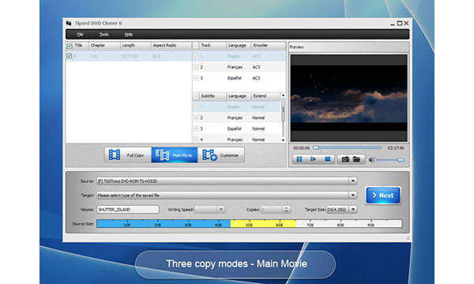Open the Tools menu
Viewport: 474px width, 284px height.
[x=104, y=35]
